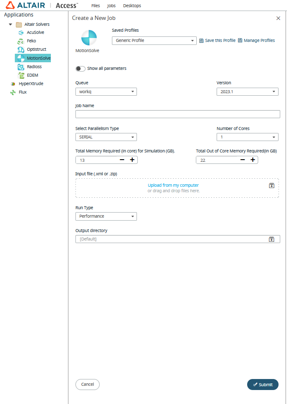Open browse icon in Output directory field
The width and height of the screenshot is (287, 404).
[272, 239]
